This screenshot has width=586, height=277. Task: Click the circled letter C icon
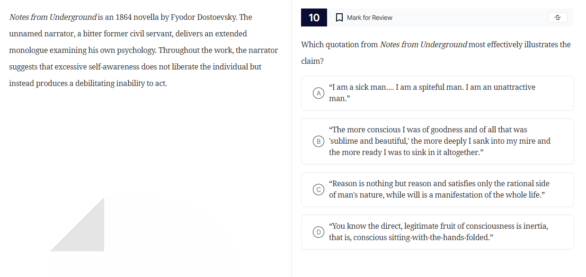point(318,189)
